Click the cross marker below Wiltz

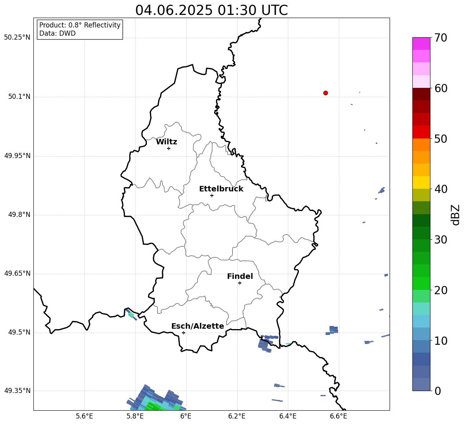169,149
